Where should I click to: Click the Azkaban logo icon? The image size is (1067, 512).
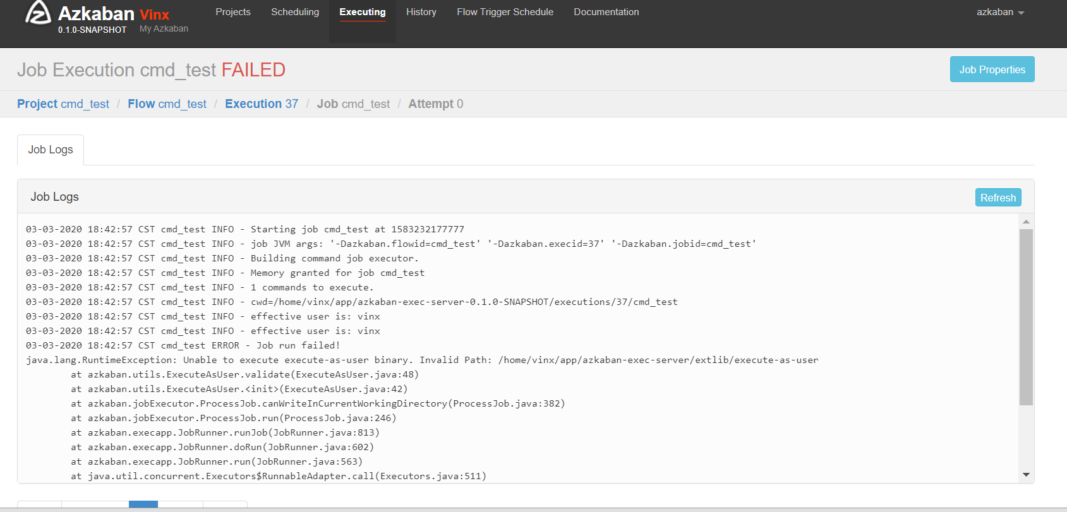37,12
